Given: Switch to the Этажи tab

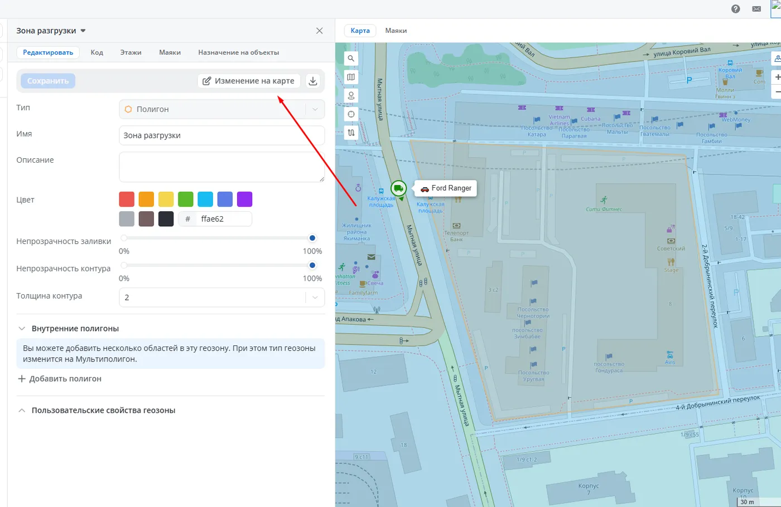Looking at the screenshot, I should (131, 52).
